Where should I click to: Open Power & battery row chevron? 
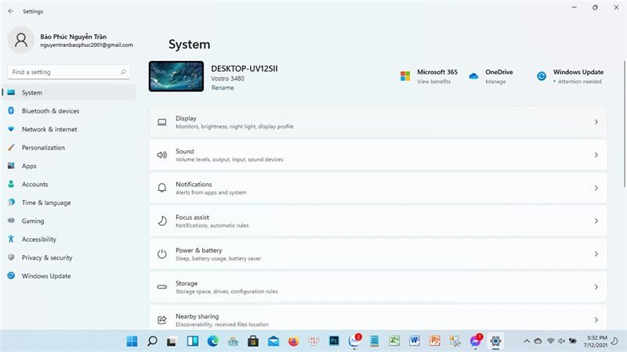pos(596,254)
